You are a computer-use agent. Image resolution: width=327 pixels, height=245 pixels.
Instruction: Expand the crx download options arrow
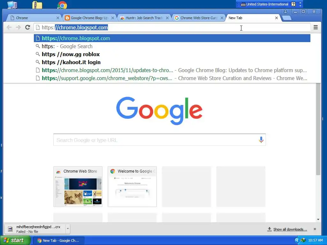[x=68, y=229]
